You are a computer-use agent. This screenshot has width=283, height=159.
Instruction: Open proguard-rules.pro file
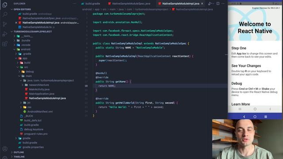click(36, 134)
